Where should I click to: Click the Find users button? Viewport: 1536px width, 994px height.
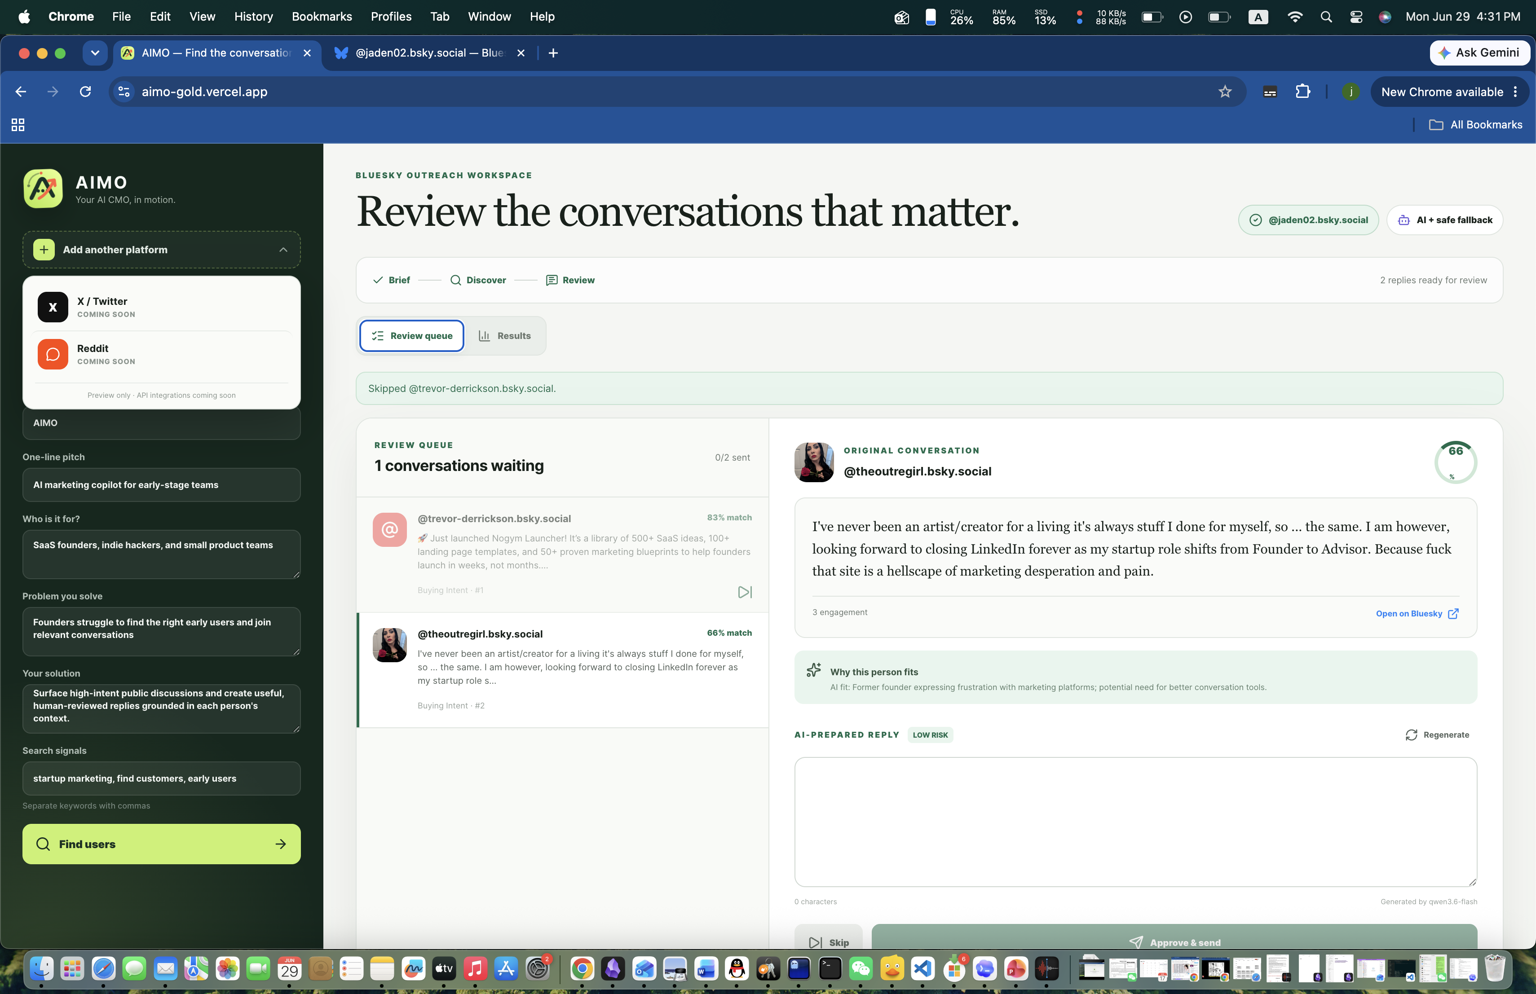click(161, 844)
